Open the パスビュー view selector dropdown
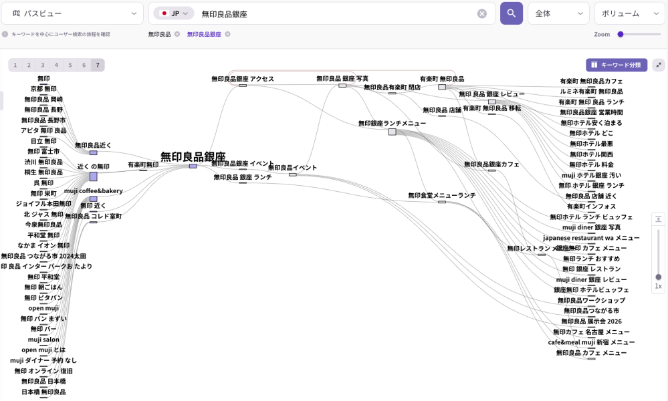This screenshot has width=668, height=401. point(72,13)
